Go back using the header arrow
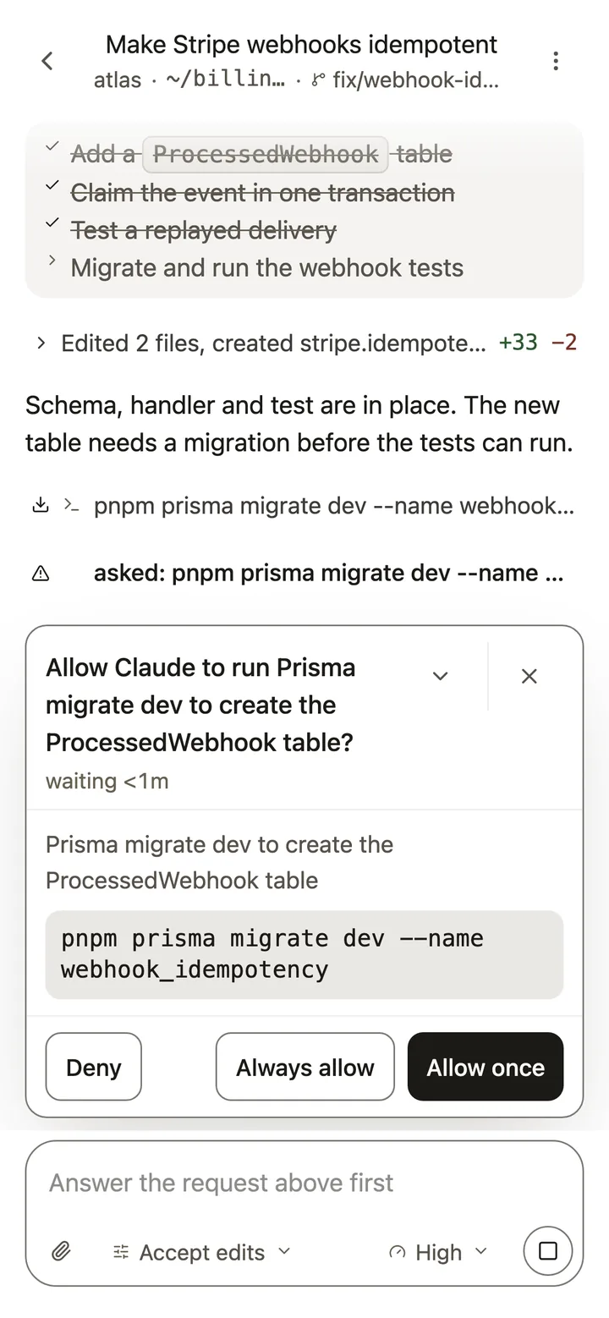The height and width of the screenshot is (1318, 609). coord(47,61)
